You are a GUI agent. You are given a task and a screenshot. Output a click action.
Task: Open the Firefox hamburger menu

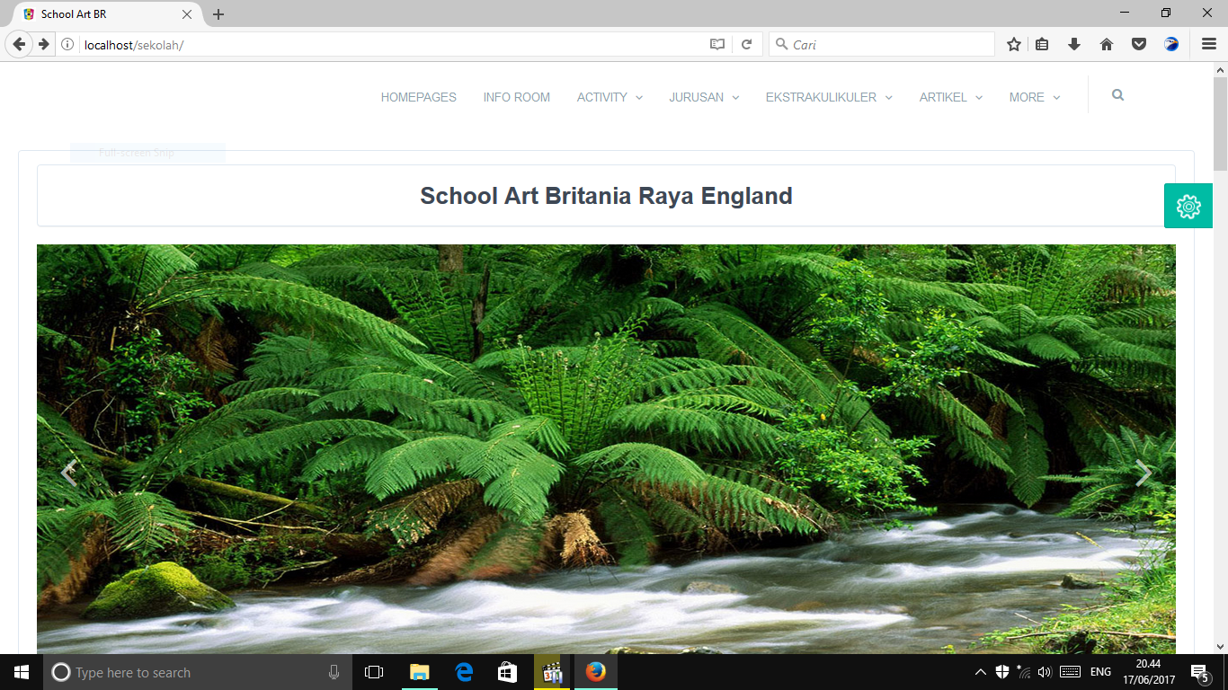[1209, 44]
